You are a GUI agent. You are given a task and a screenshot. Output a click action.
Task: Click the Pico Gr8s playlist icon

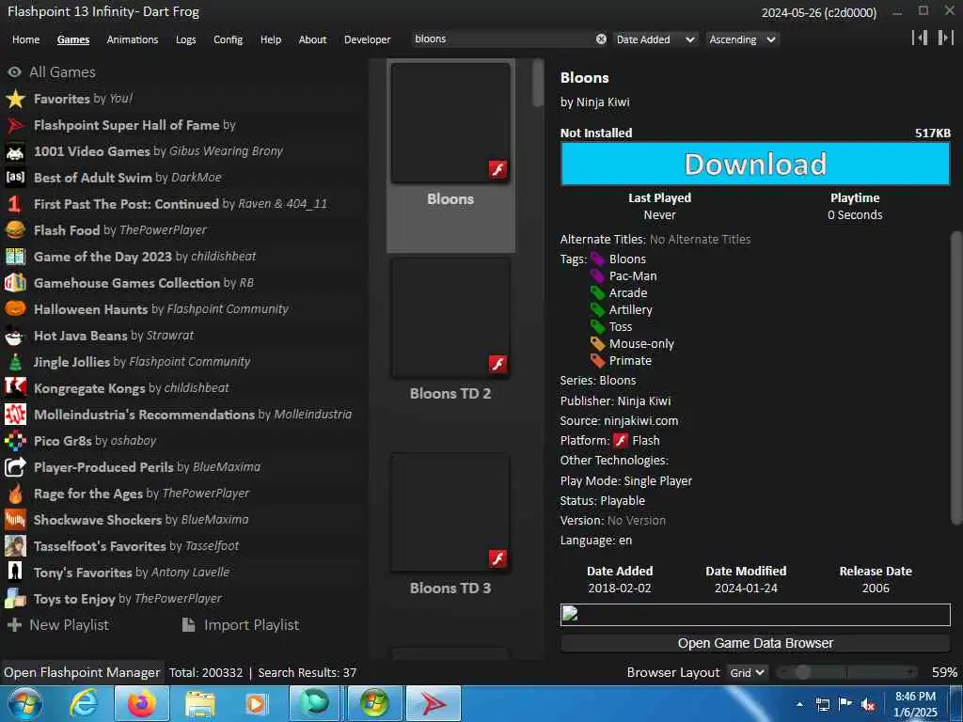[15, 441]
